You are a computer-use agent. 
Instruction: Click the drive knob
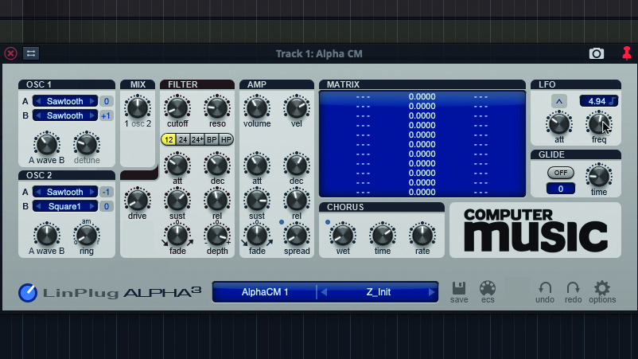tap(138, 200)
